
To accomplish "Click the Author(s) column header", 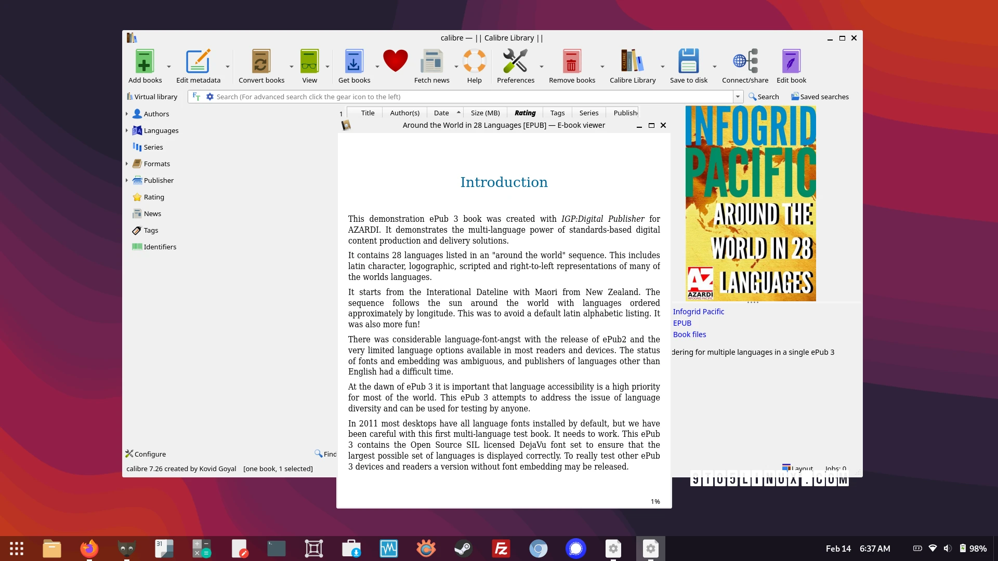I will 404,113.
